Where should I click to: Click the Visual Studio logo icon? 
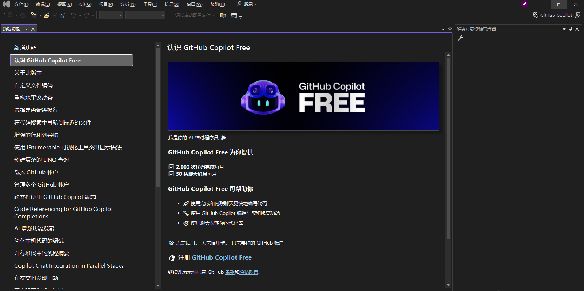(6, 4)
